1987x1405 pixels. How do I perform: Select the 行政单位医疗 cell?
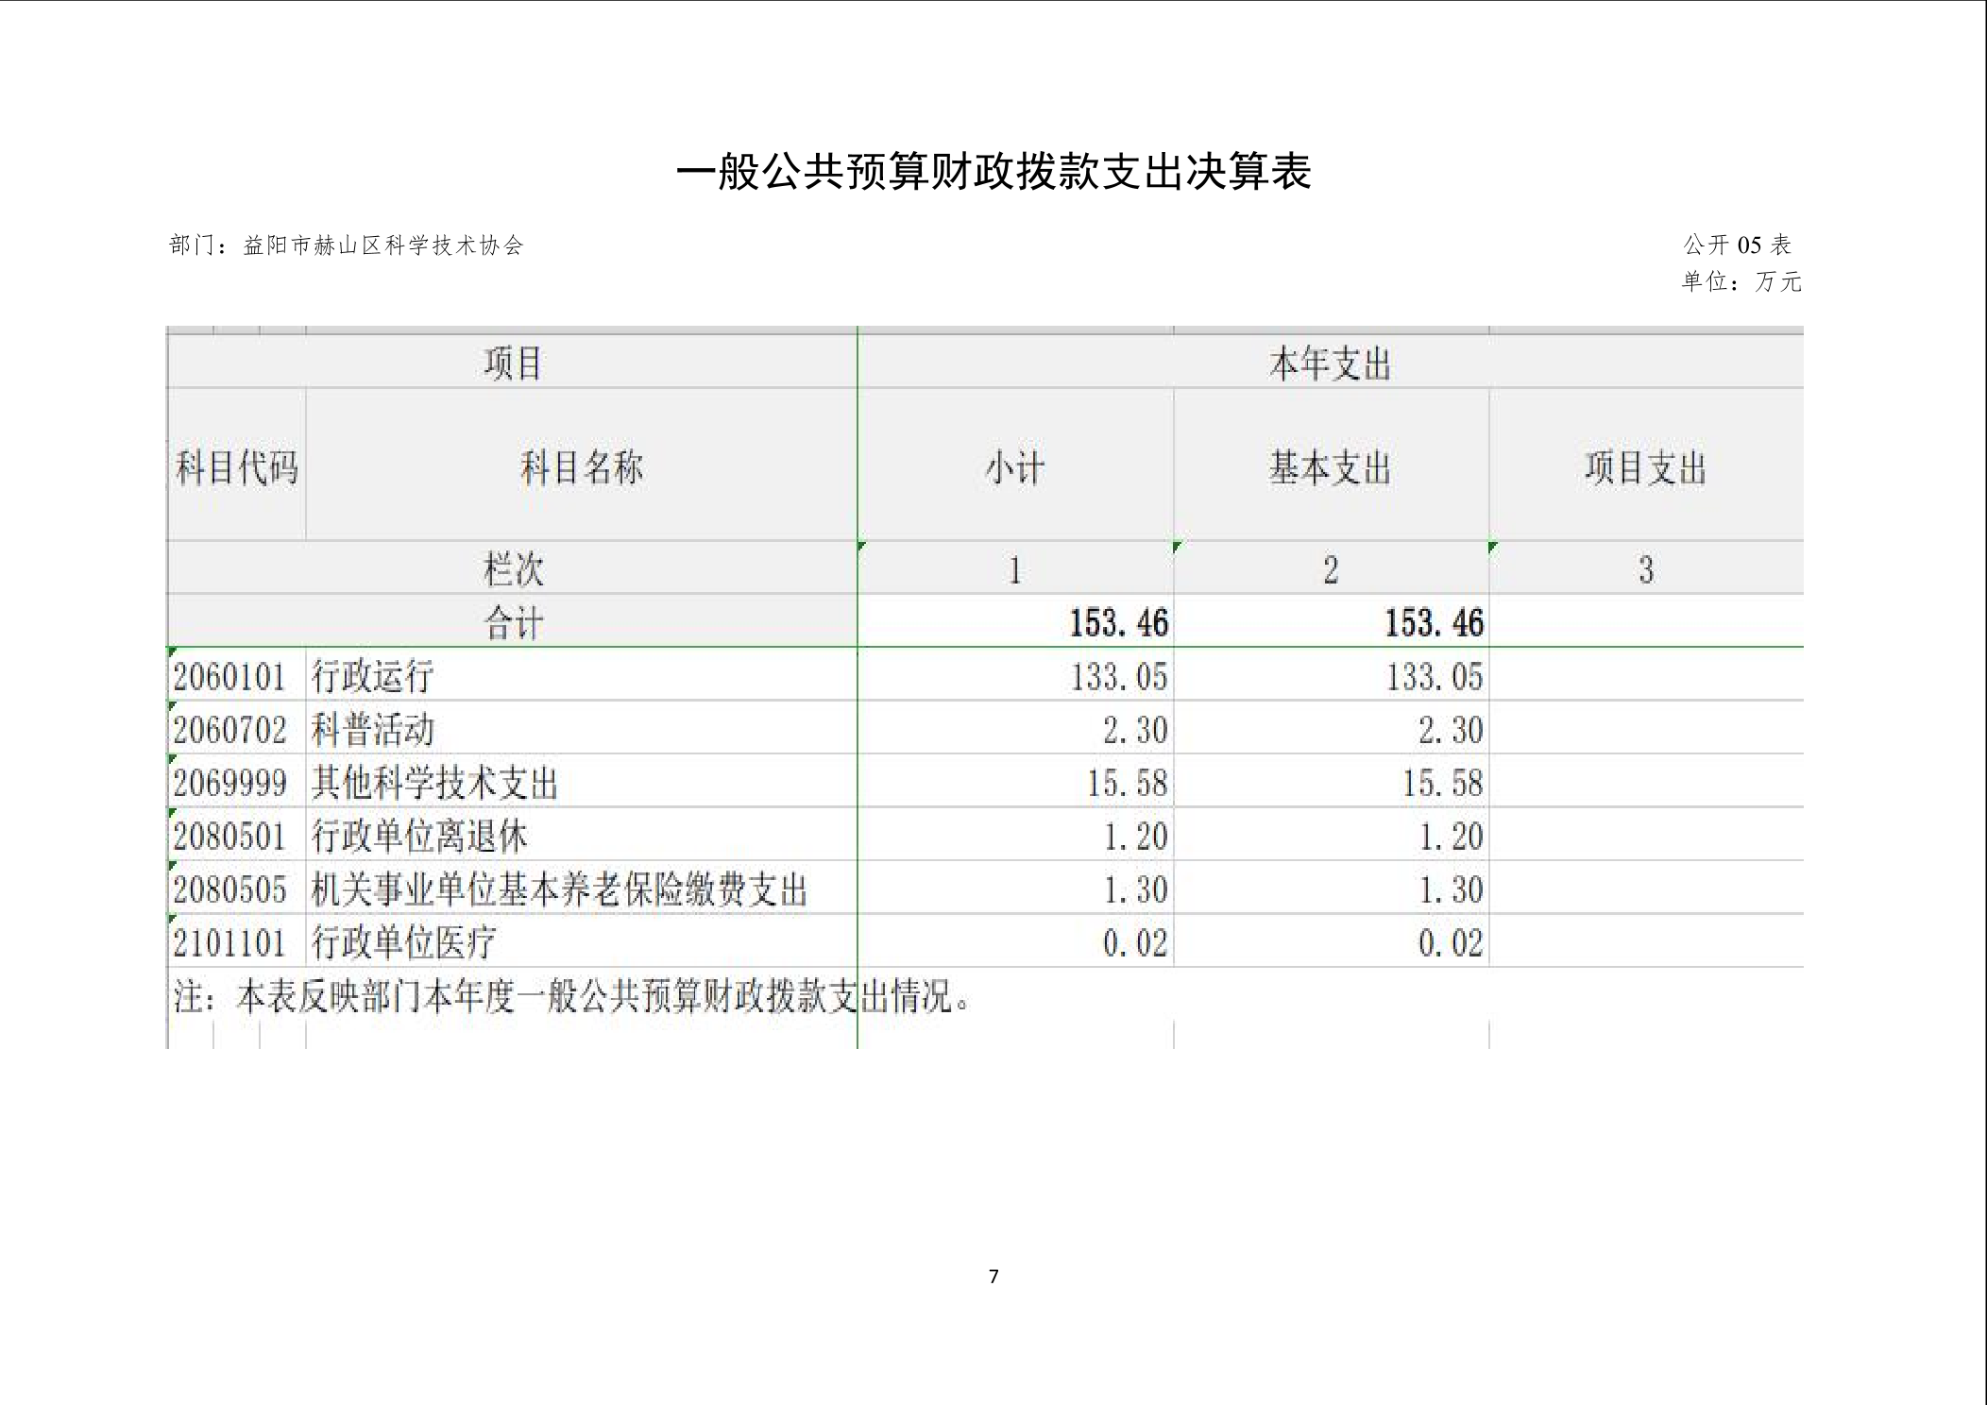403,942
